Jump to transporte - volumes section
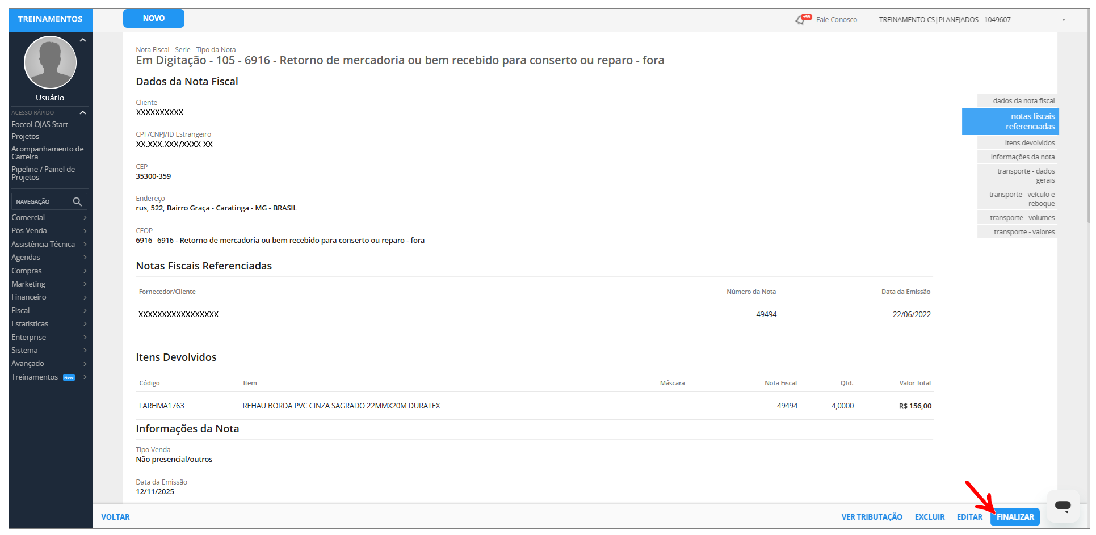Viewport: 1096px width, 535px height. [1017, 218]
